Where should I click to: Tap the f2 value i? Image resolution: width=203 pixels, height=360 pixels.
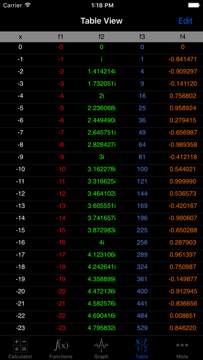(102, 59)
